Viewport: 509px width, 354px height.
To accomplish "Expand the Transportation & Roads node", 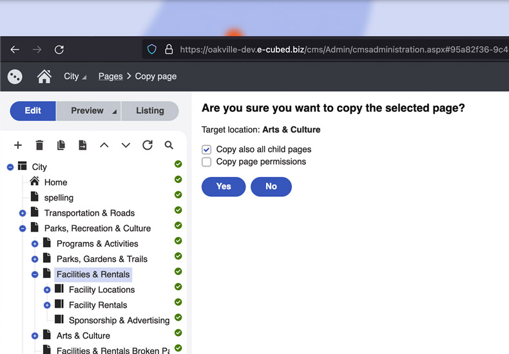I will (23, 213).
